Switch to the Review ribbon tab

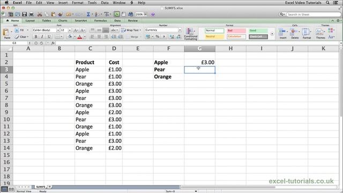click(133, 20)
